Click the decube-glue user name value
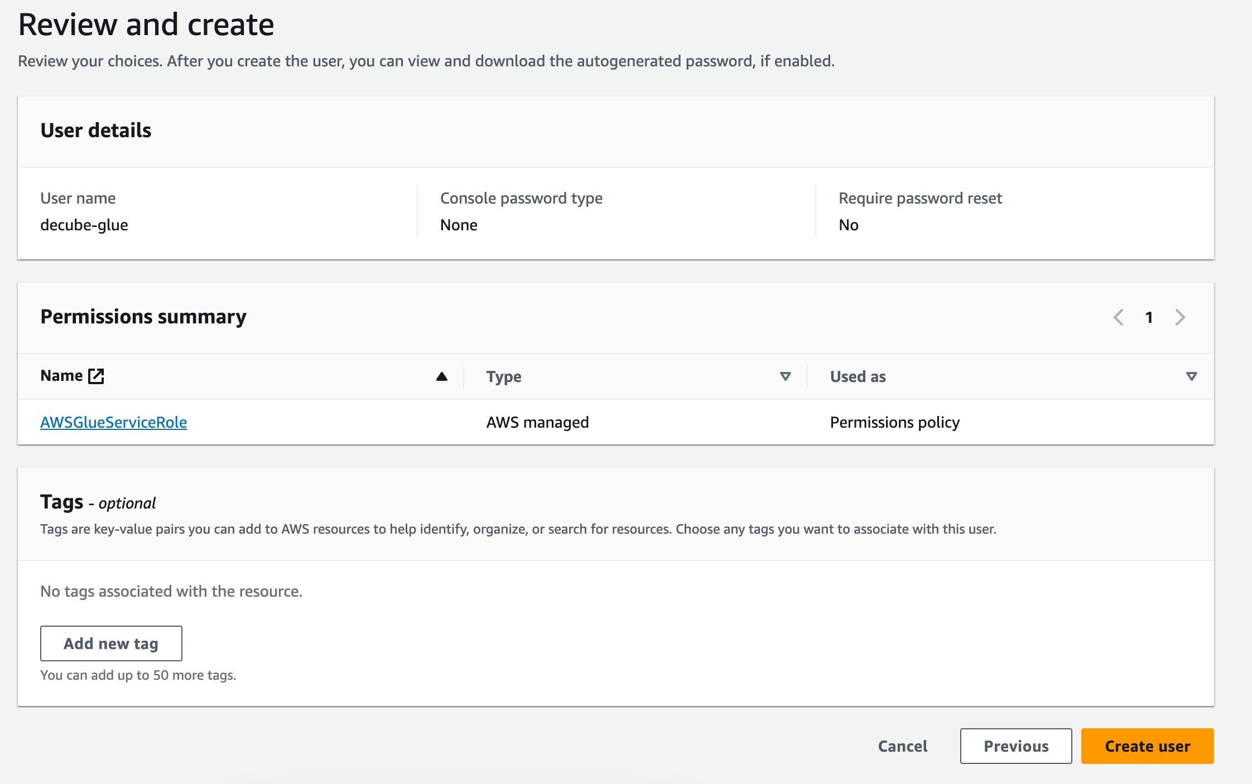The width and height of the screenshot is (1252, 784). tap(84, 225)
